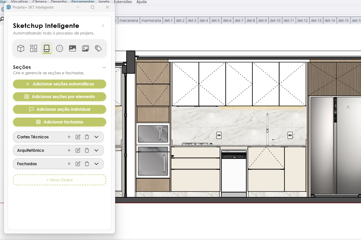Select the single image tool icon
Screen dimensions: 361x240
click(x=72, y=48)
